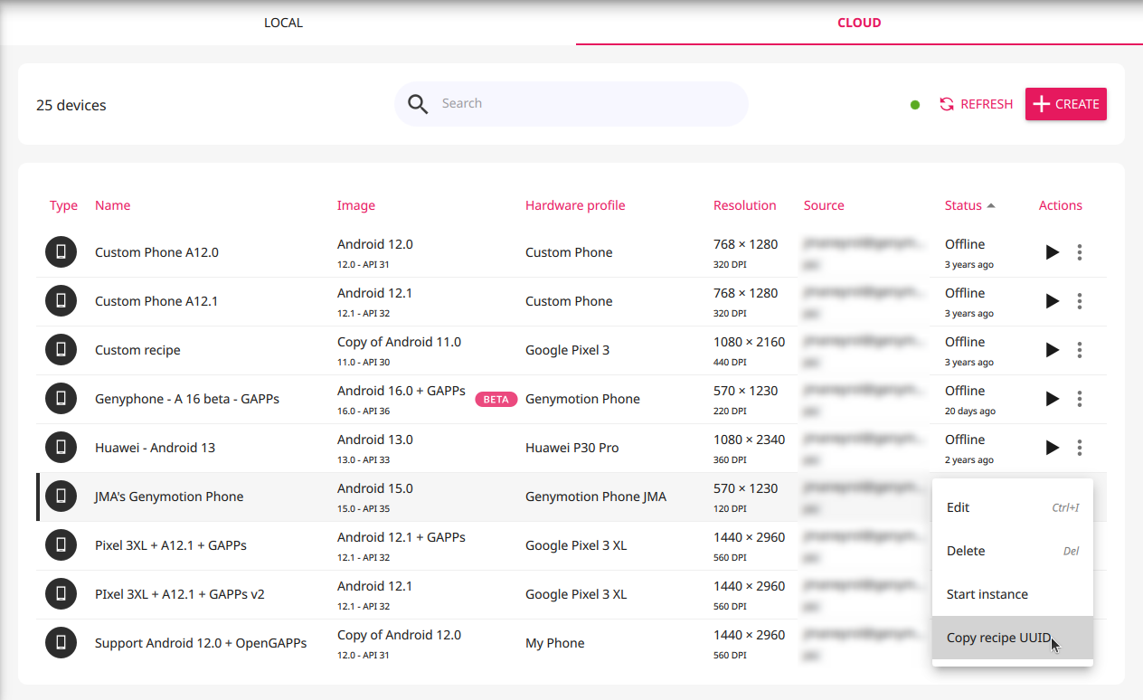The height and width of the screenshot is (700, 1143).
Task: Focus the Search input field
Action: point(571,104)
